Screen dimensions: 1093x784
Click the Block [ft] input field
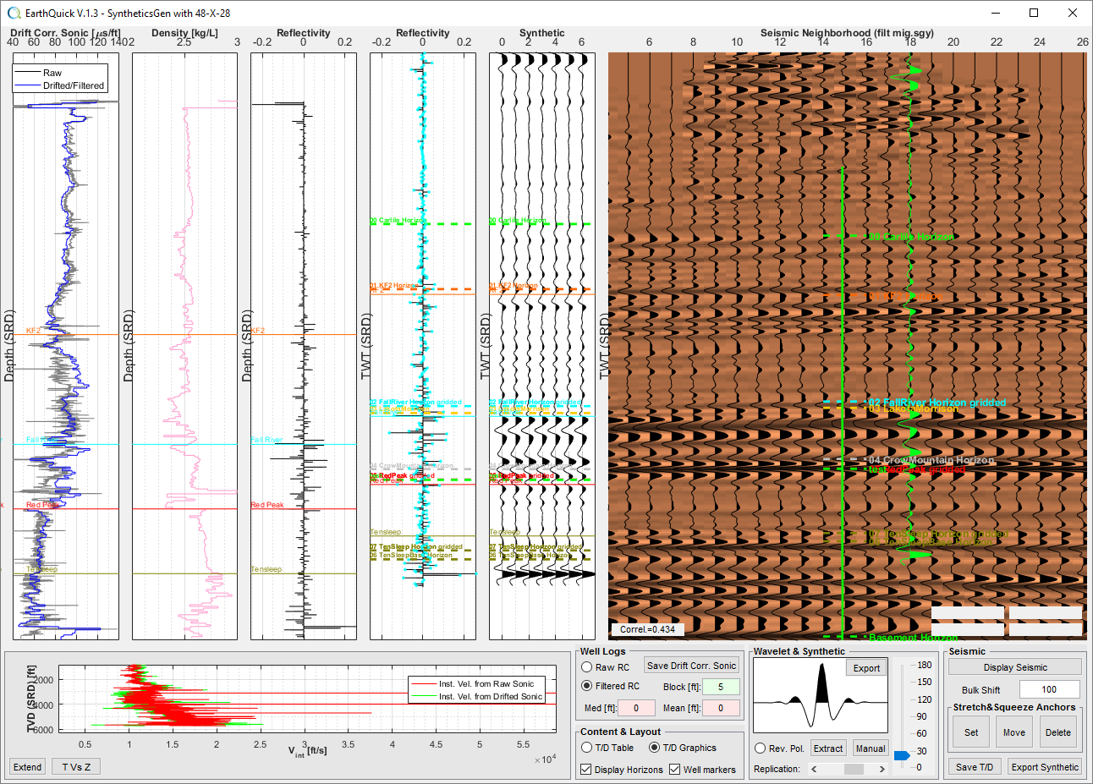coord(721,687)
